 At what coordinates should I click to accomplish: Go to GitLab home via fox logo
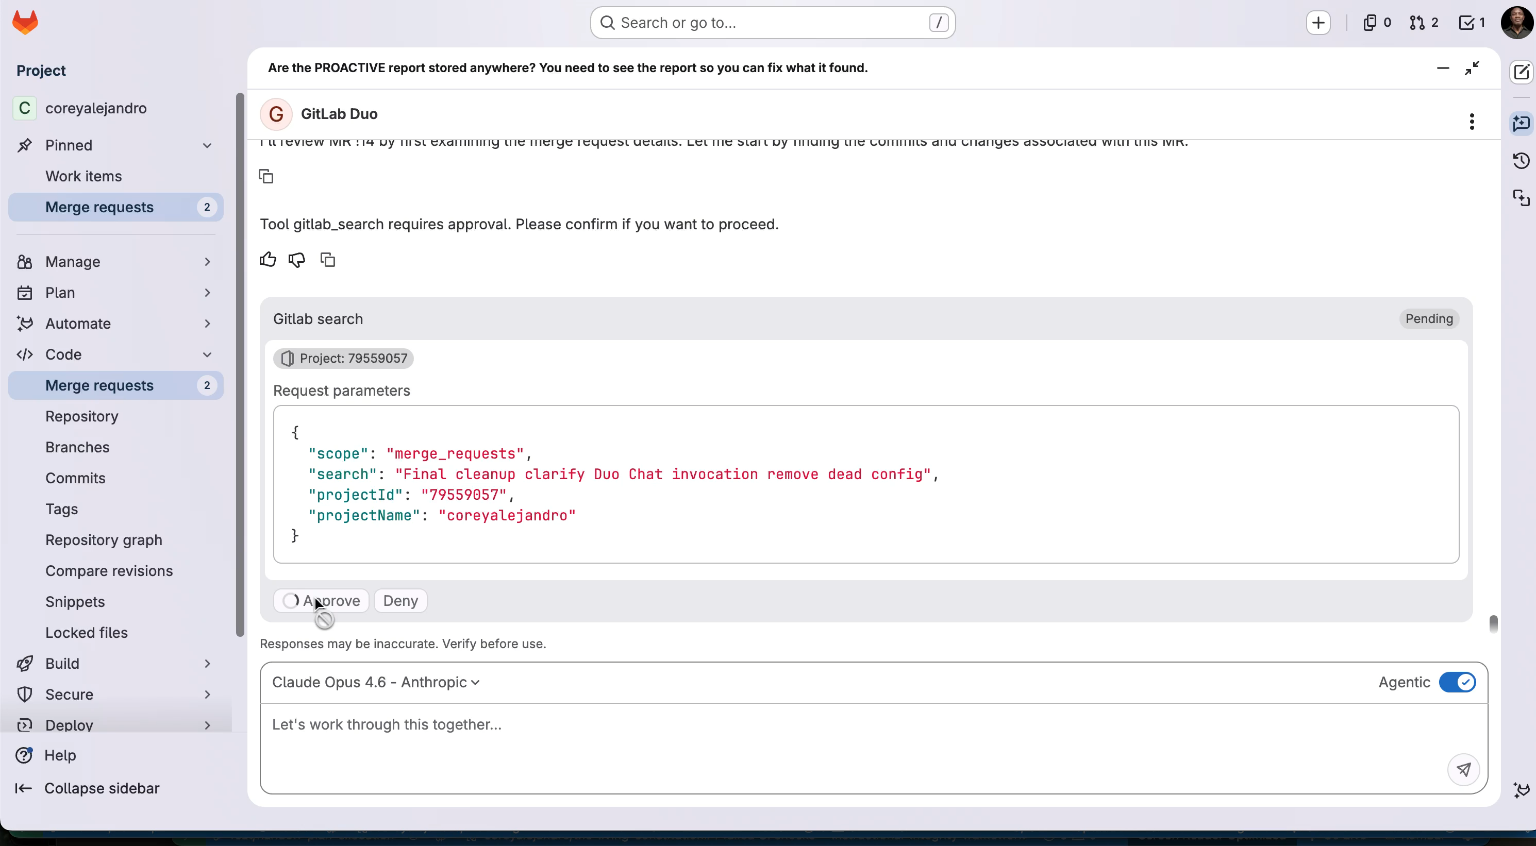coord(25,23)
